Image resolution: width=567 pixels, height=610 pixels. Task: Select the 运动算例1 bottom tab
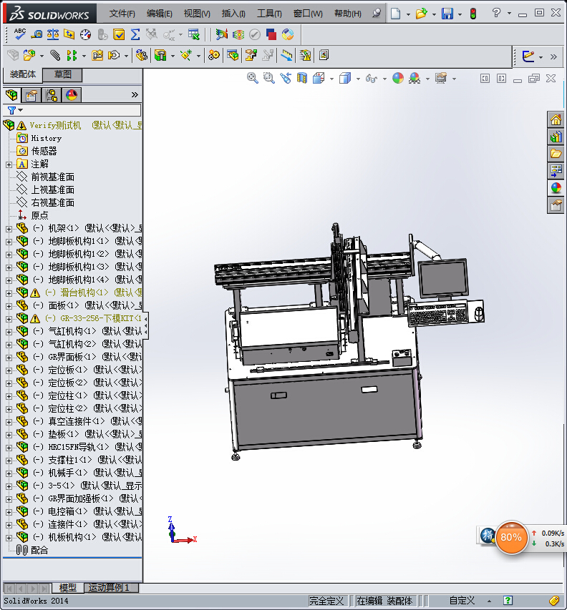coord(109,588)
